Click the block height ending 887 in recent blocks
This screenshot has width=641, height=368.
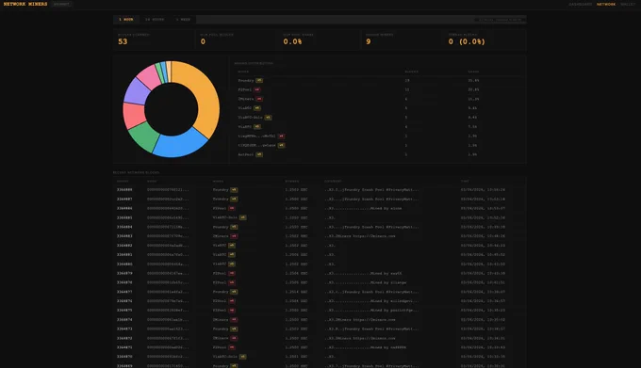tap(124, 200)
